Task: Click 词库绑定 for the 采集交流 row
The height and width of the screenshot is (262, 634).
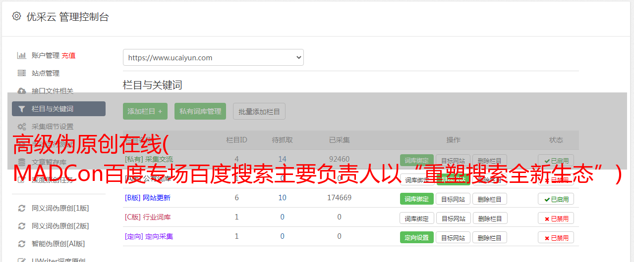Action: 417,161
